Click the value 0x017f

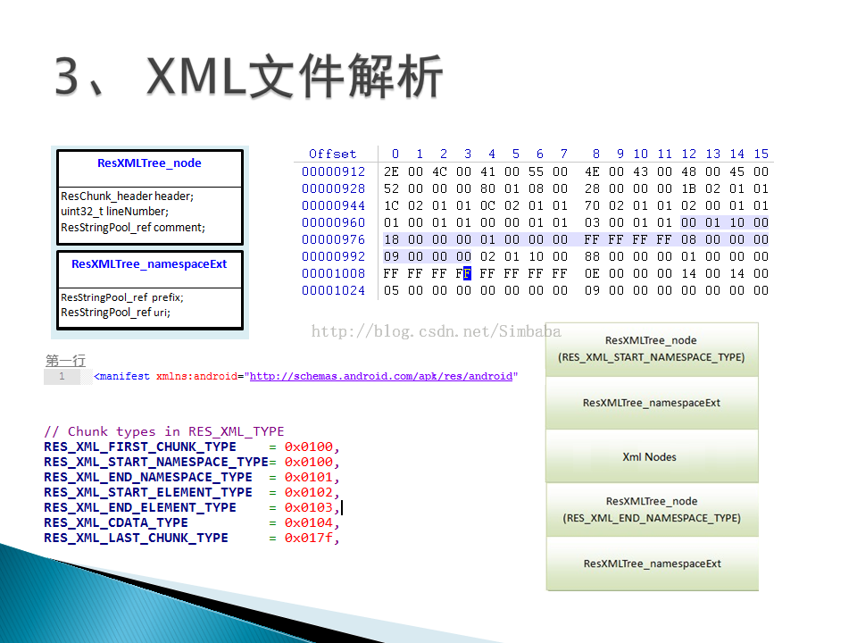point(308,538)
